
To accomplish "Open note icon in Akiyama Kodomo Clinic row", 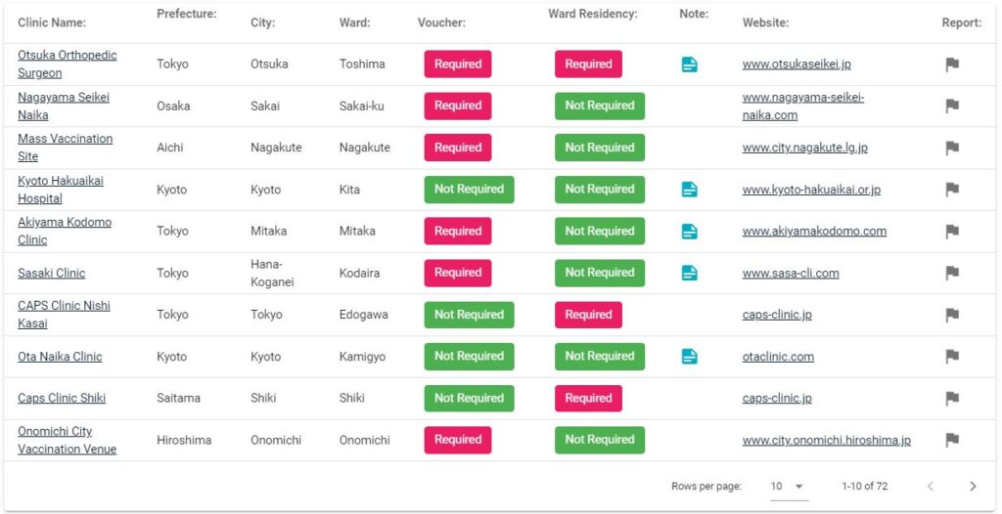I will point(689,232).
